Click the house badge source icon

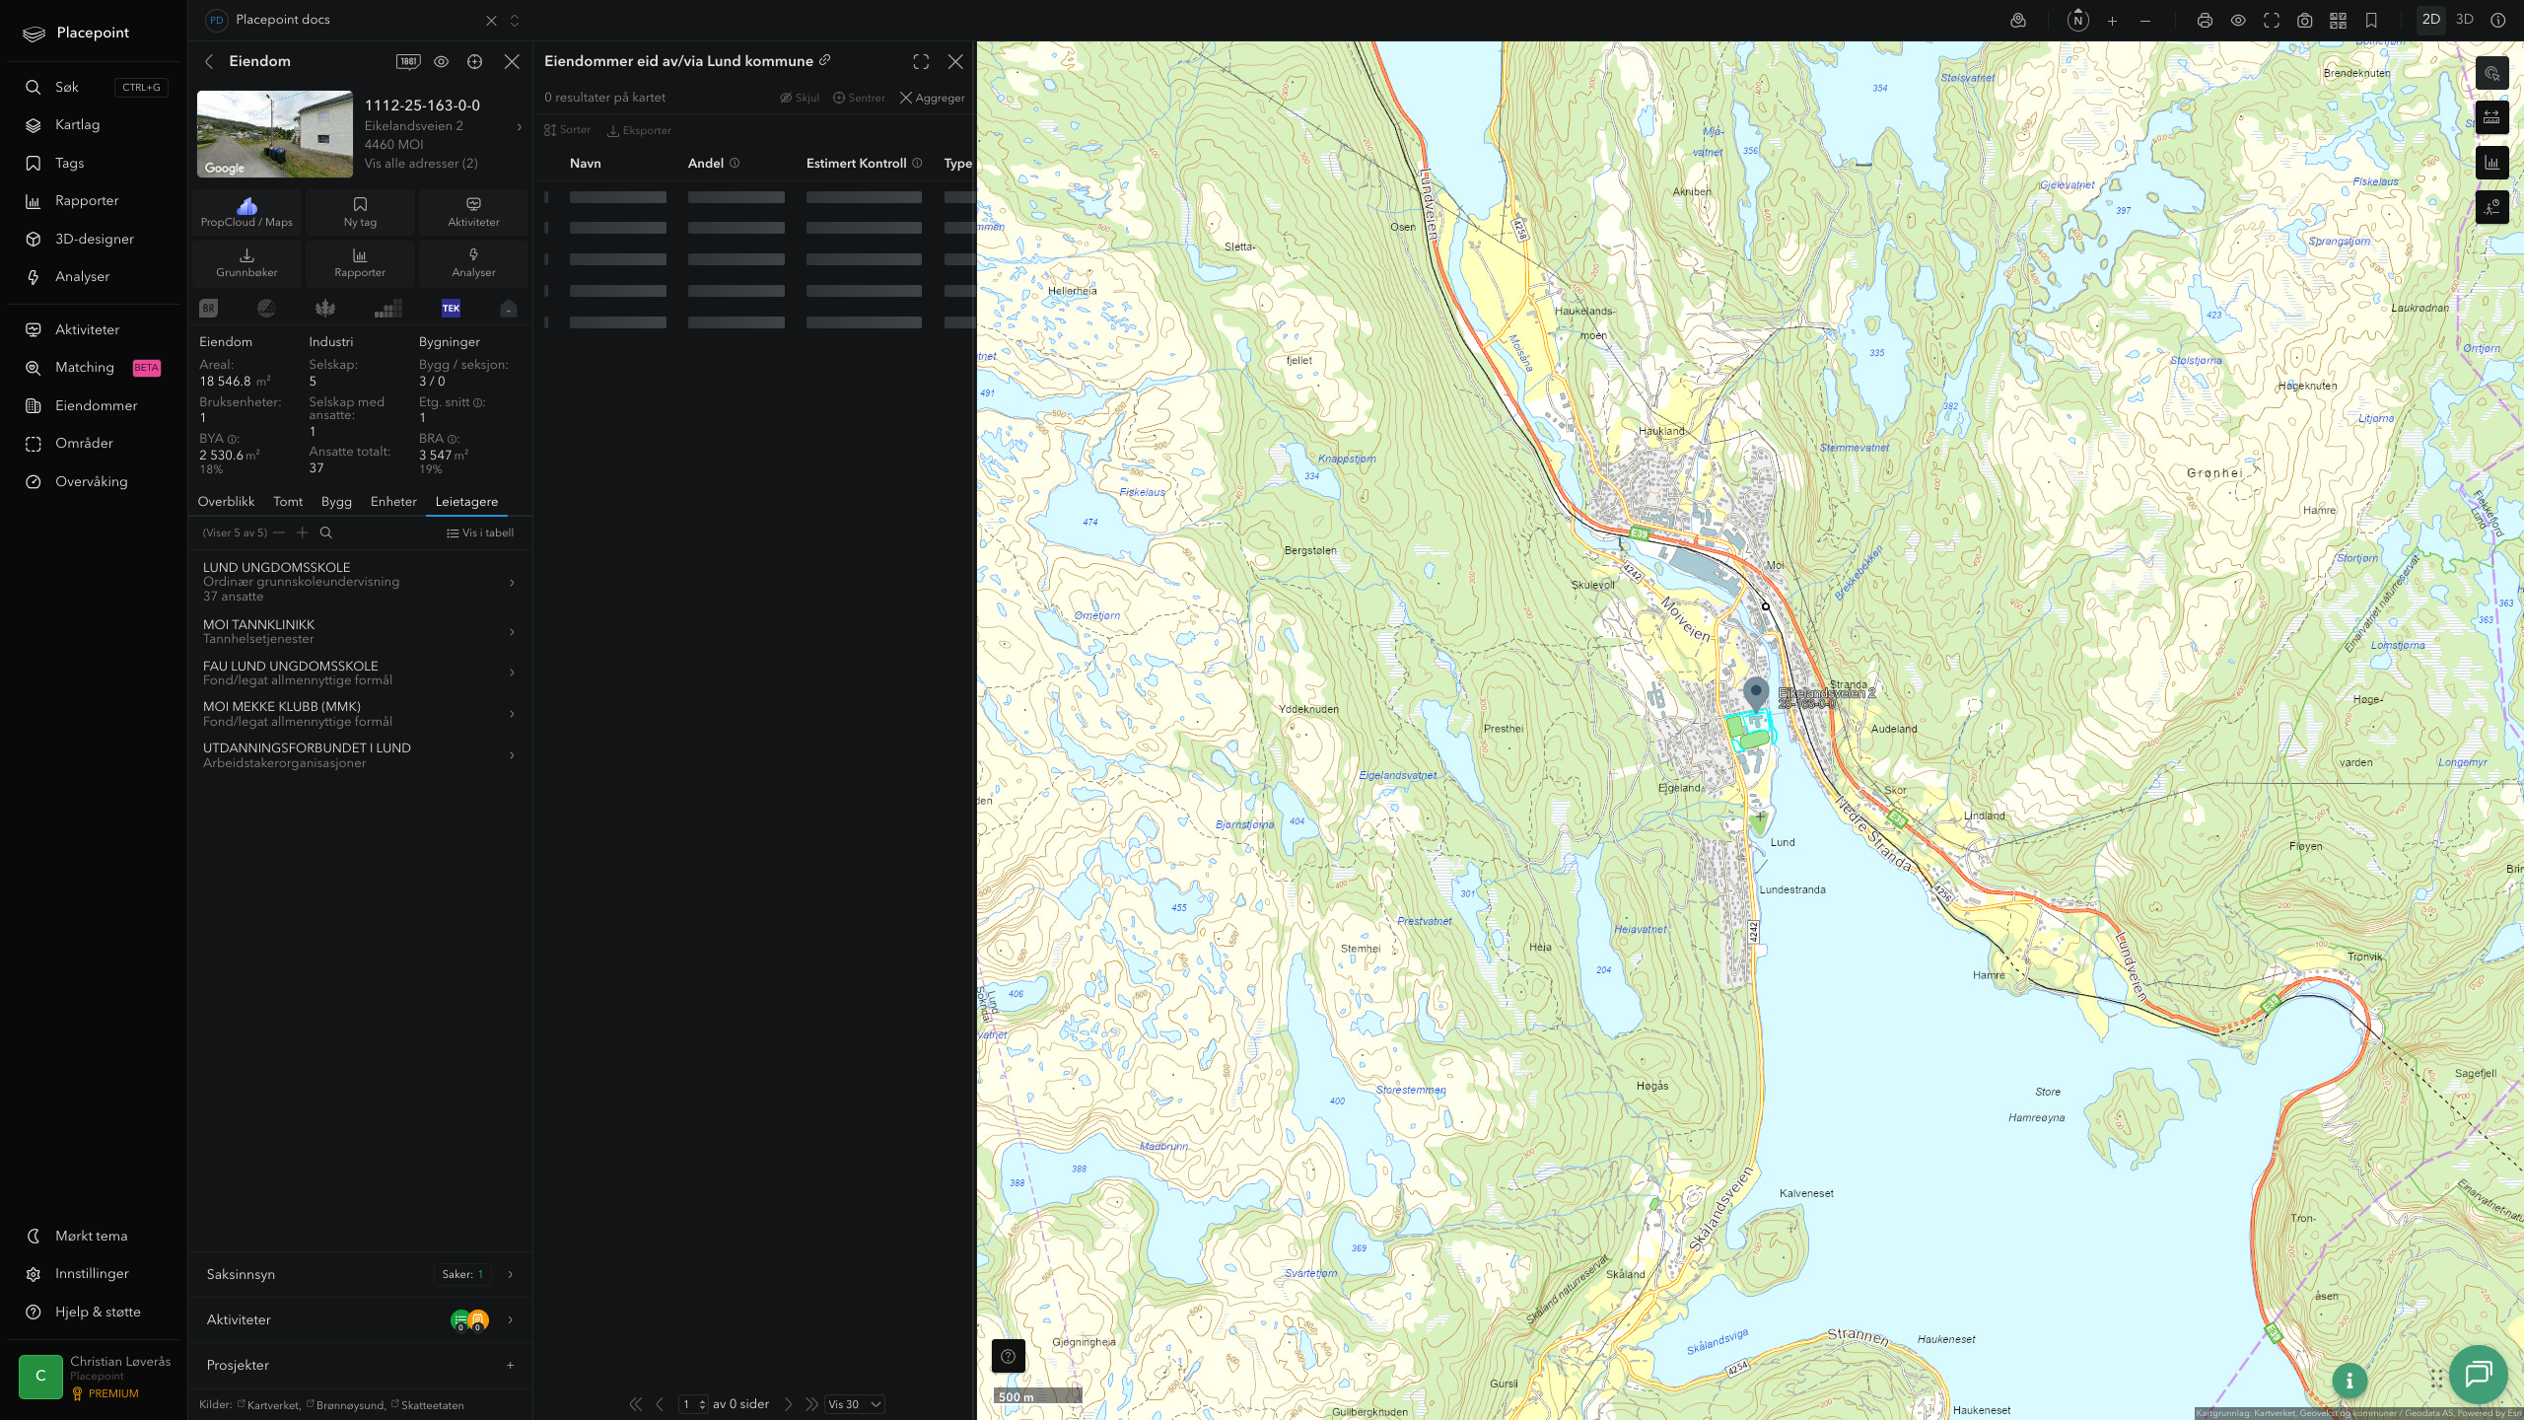[x=508, y=309]
